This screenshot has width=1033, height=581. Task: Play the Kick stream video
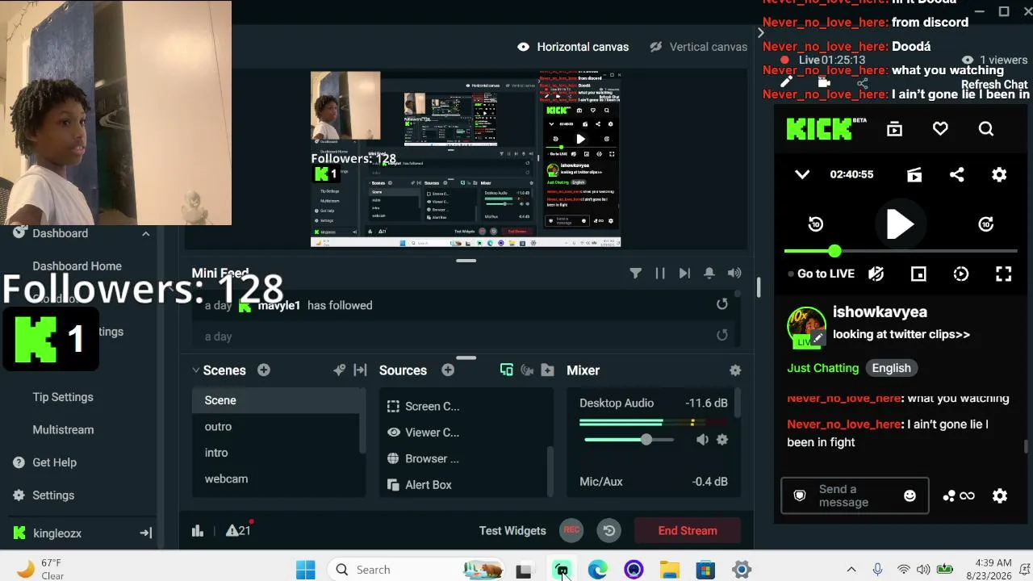[900, 224]
